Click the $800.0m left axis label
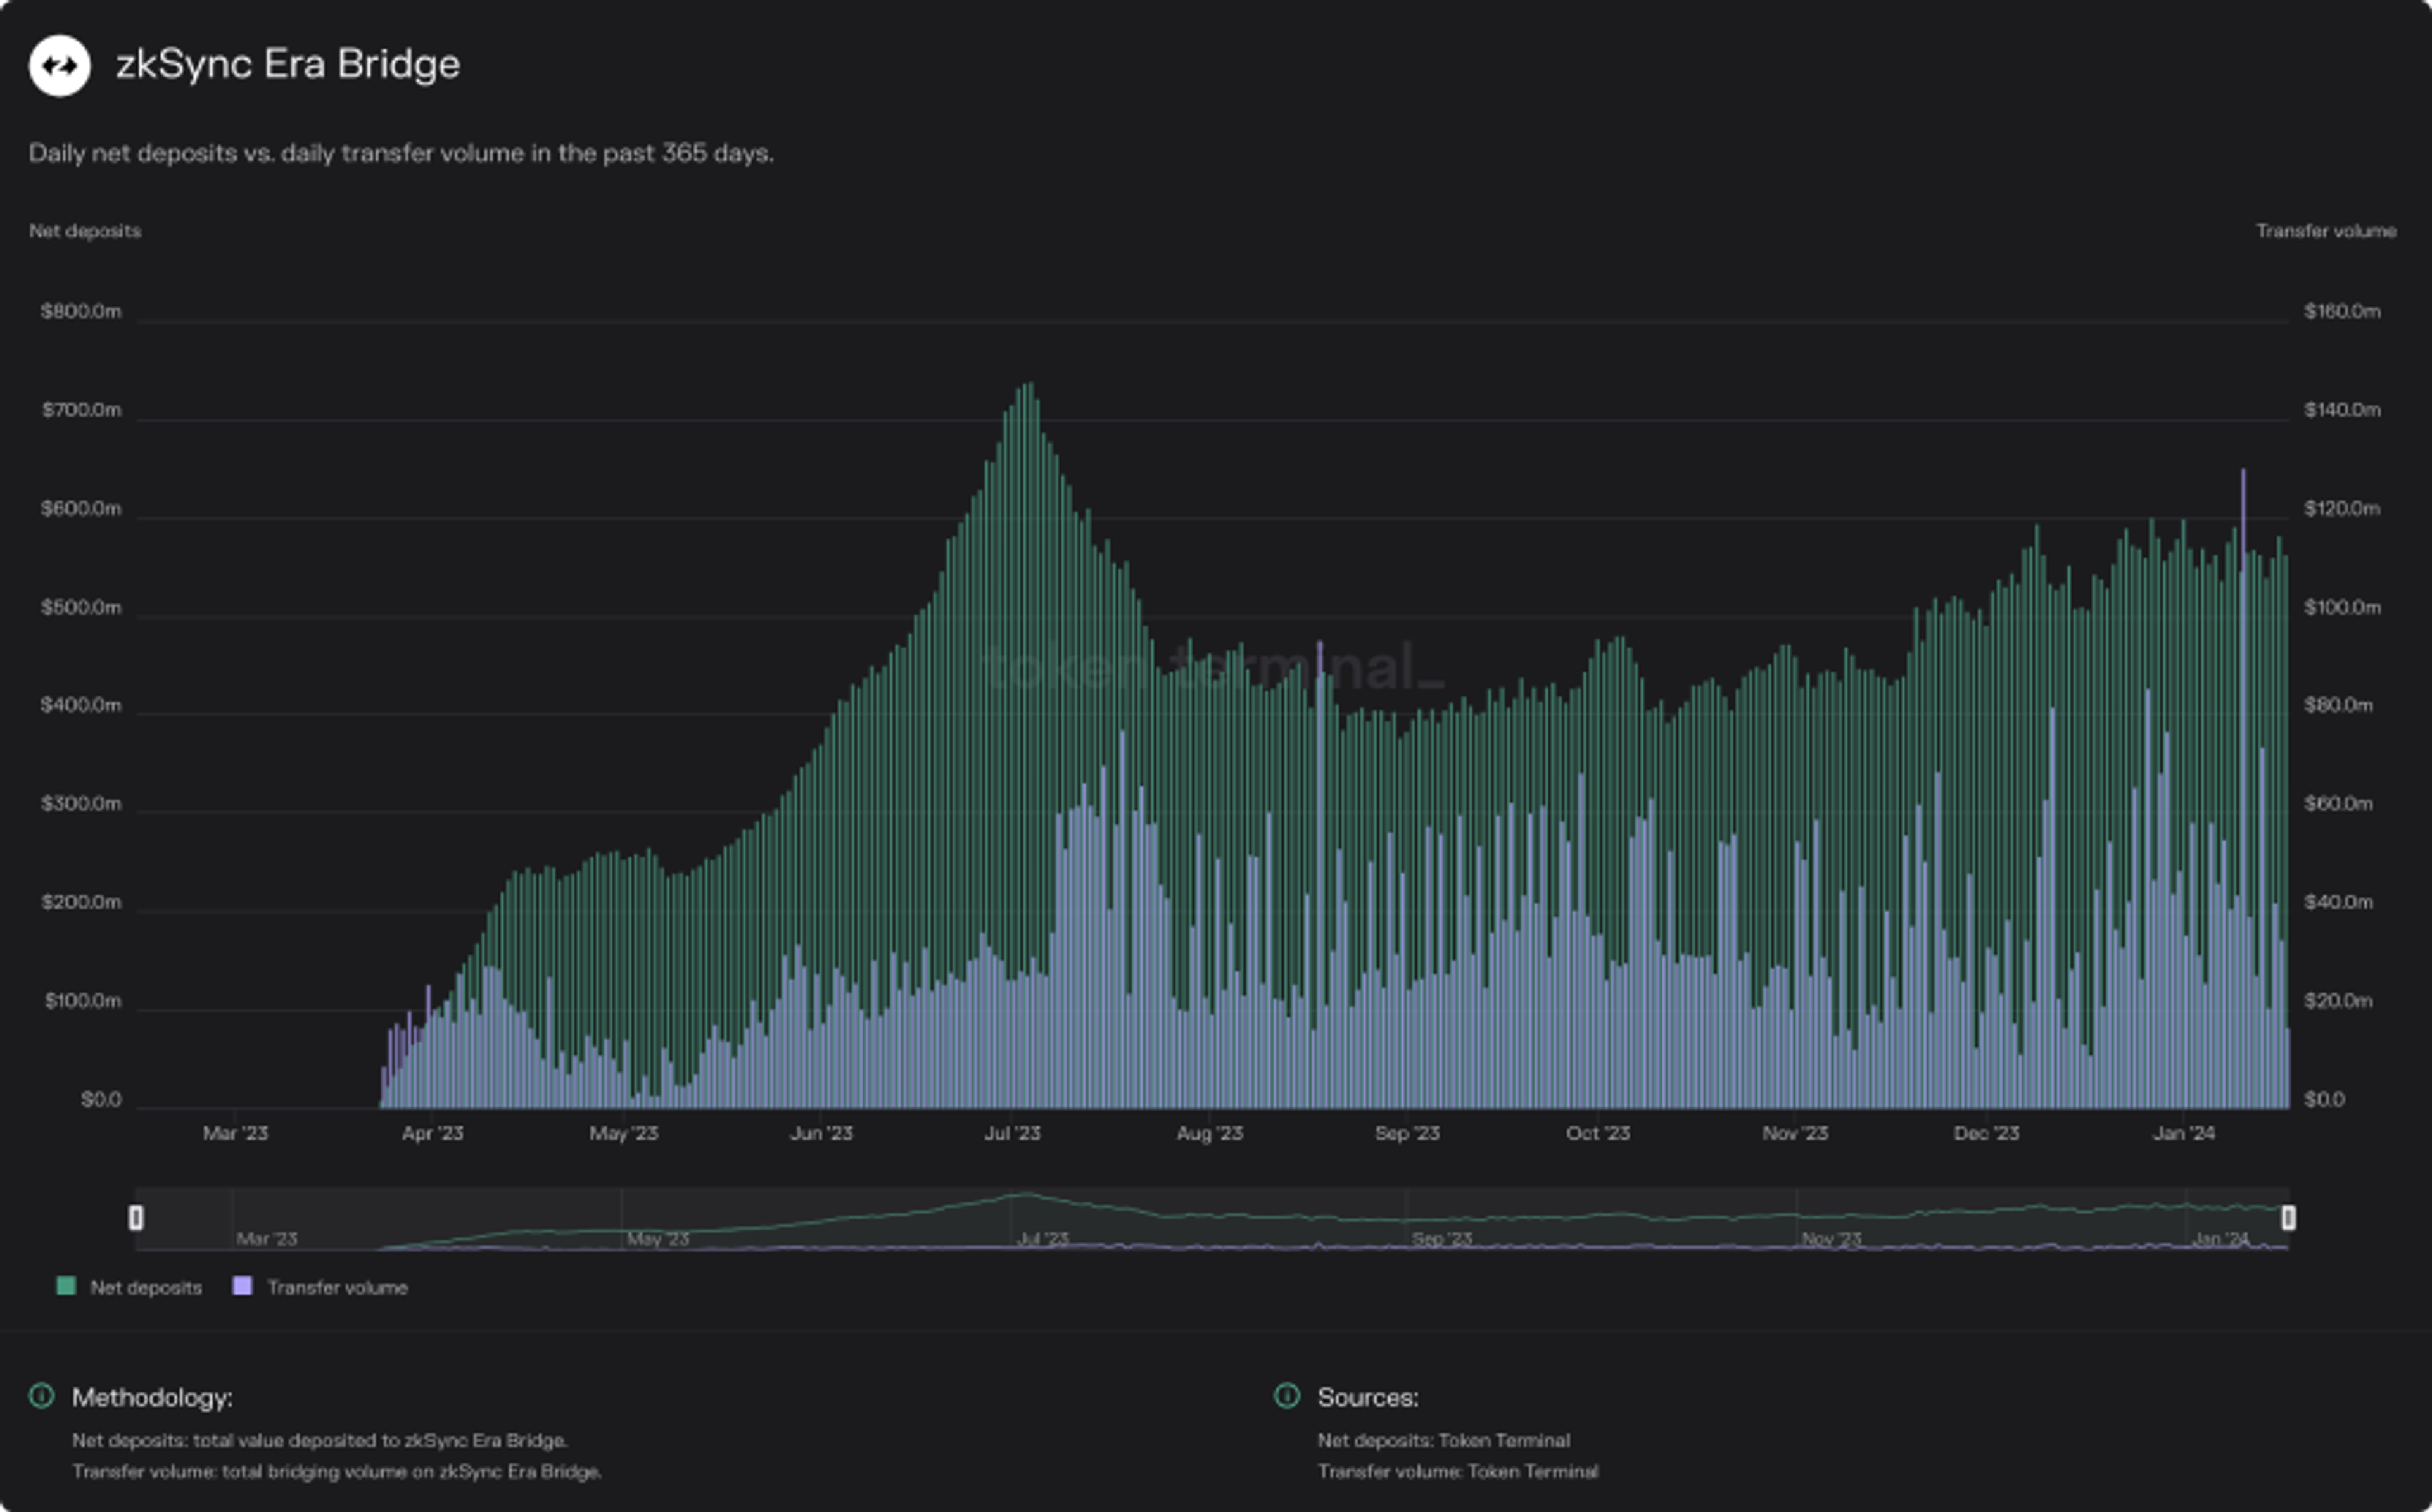This screenshot has height=1512, width=2432. pyautogui.click(x=81, y=311)
